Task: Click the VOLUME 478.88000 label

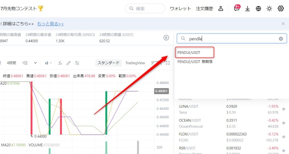Action: 44,145
